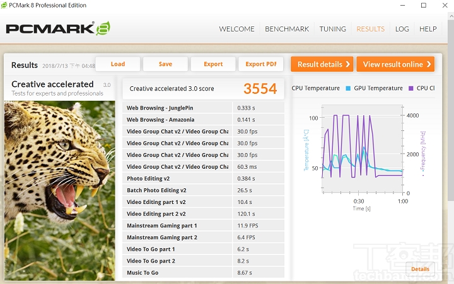
Task: Click the leopard benchmark image
Action: click(60, 191)
